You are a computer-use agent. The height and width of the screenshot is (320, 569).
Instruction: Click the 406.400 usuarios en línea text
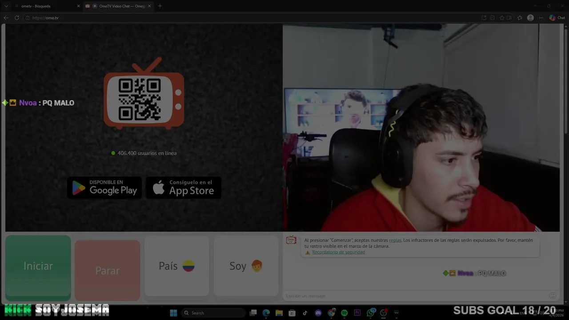click(x=147, y=153)
